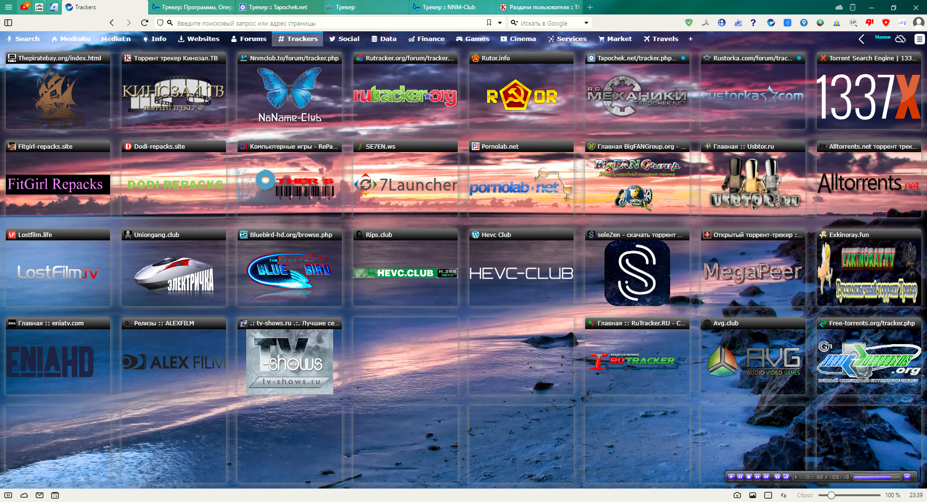Adjust the page zoom slider

849,495
